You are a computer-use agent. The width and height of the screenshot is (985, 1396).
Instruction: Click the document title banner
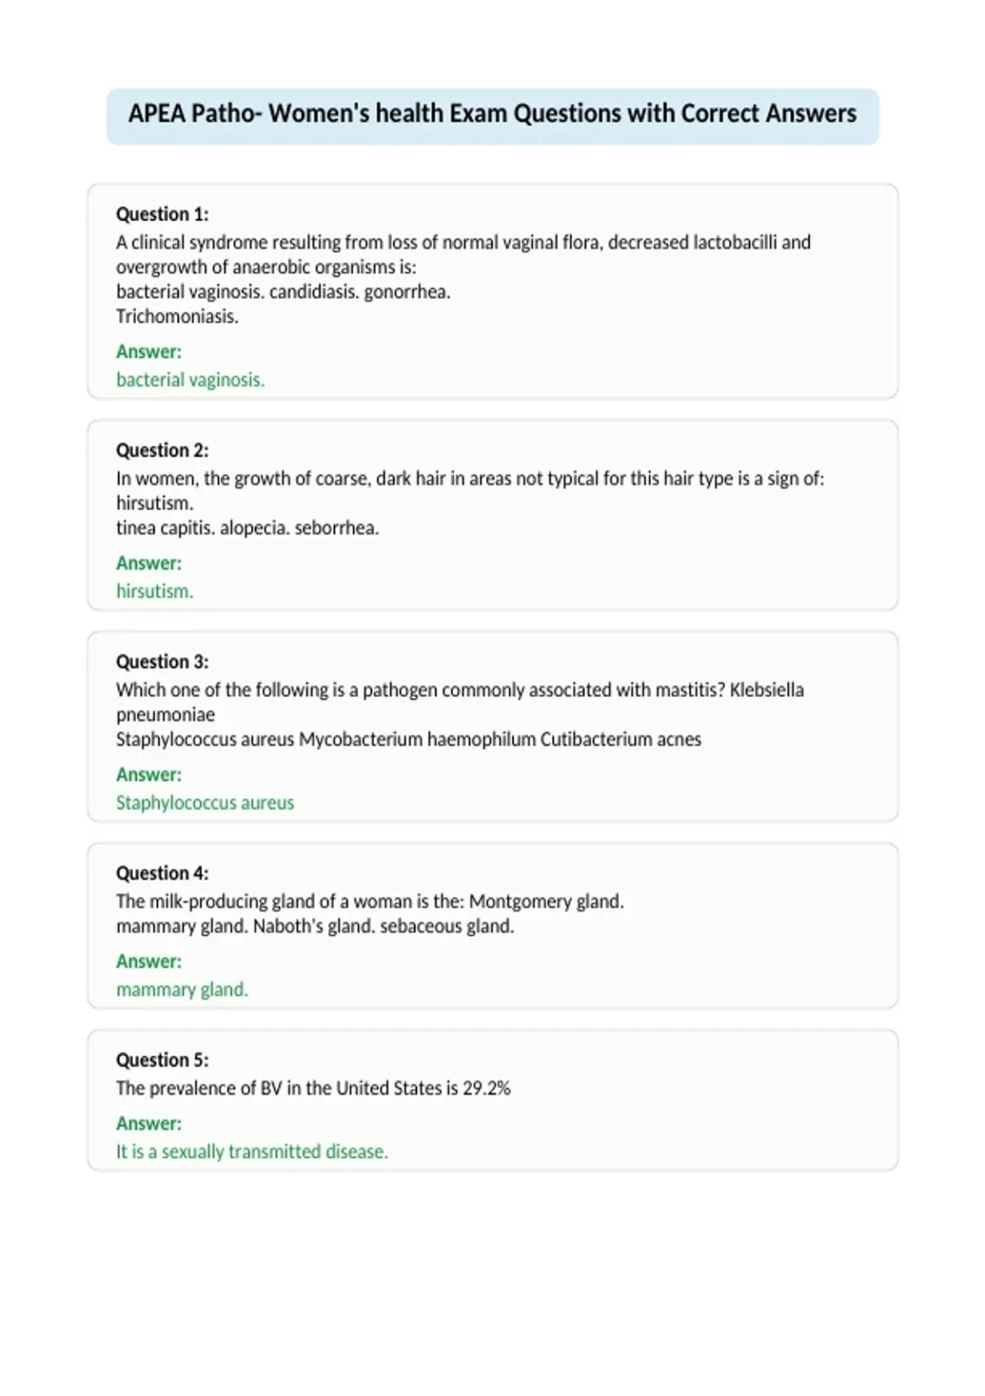click(492, 116)
